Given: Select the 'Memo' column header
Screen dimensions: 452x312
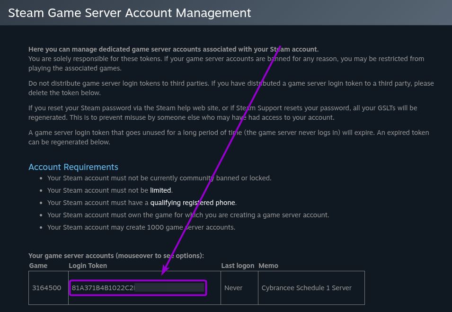Looking at the screenshot, I should pos(268,266).
